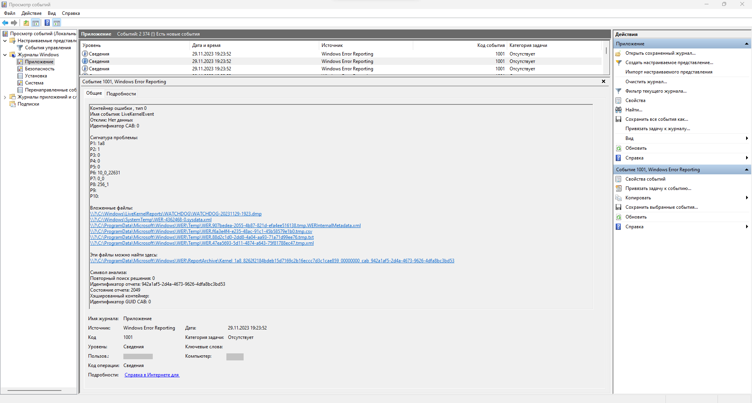Click the 'Свойства событий' icon

(618, 179)
